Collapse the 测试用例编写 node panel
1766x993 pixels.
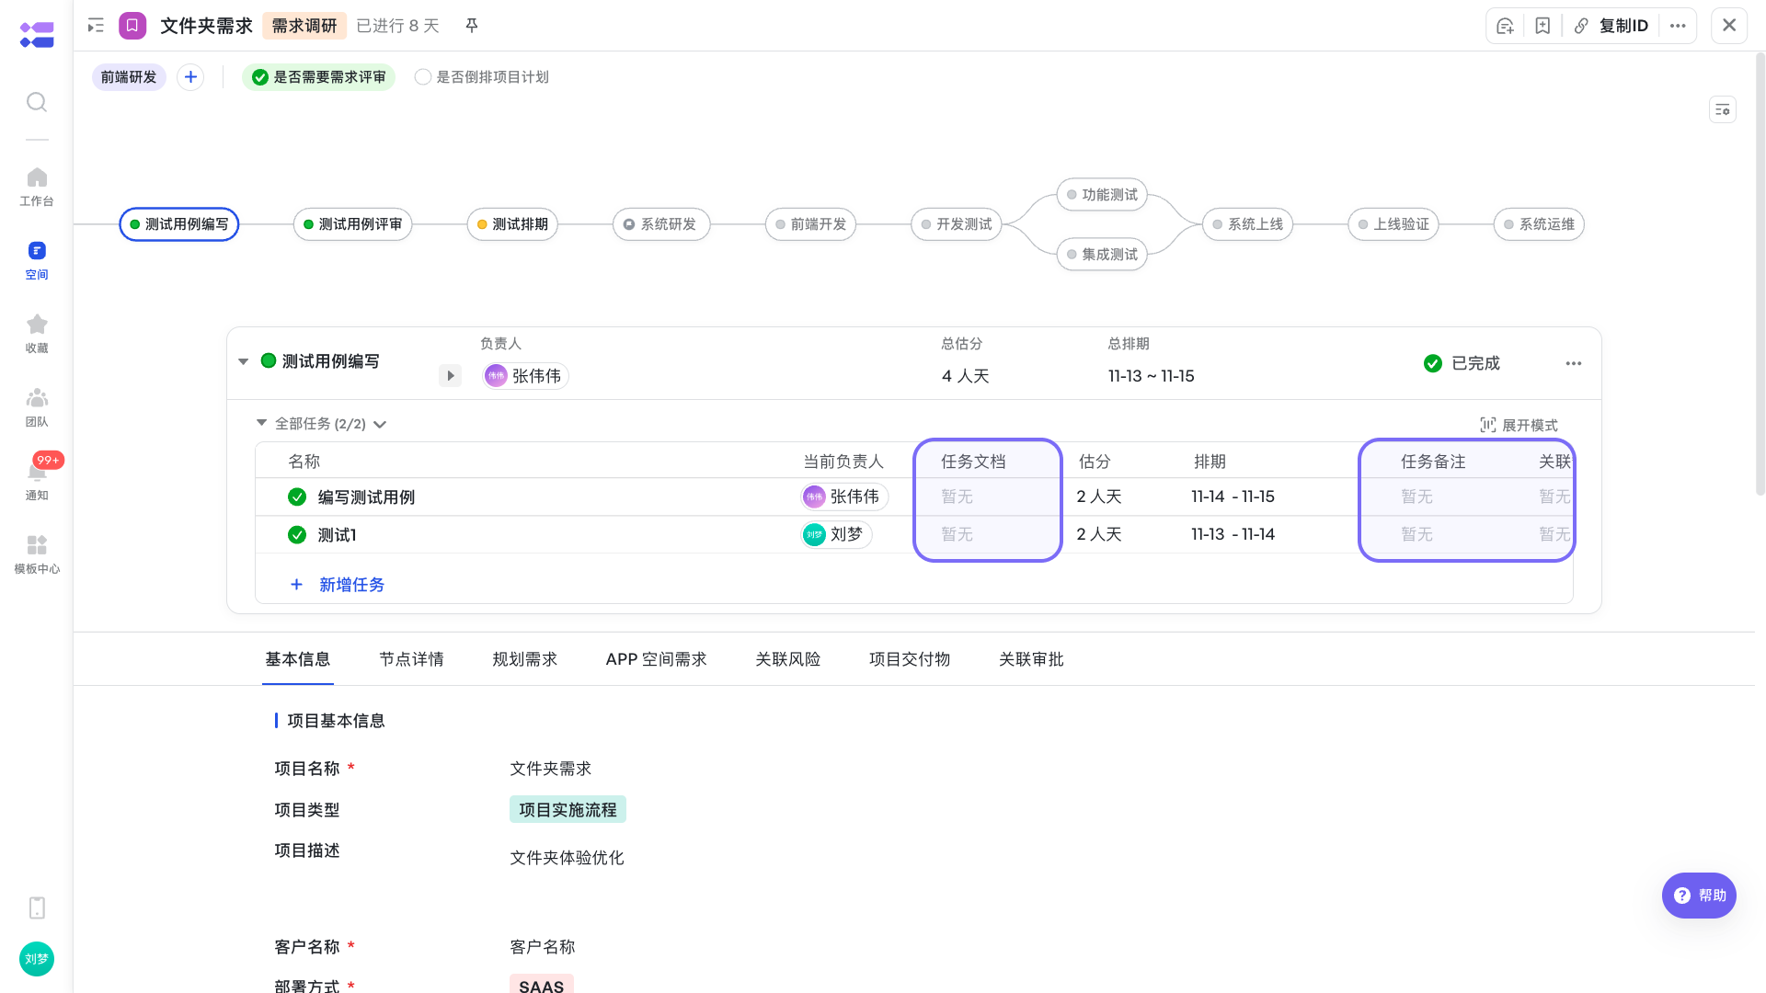click(244, 361)
